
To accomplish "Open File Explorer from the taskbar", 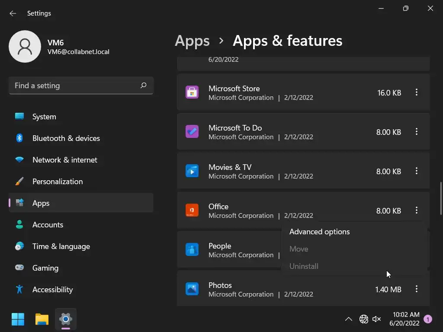I will [42, 319].
